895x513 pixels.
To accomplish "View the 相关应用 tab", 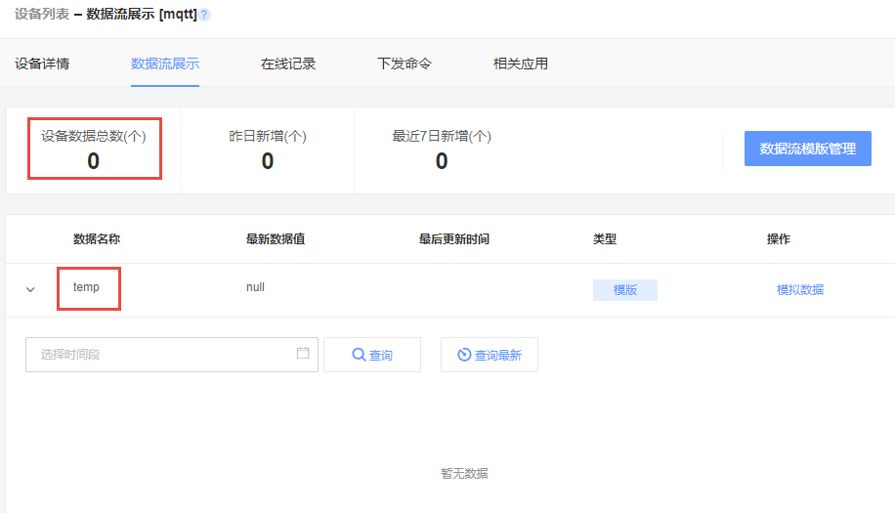I will pyautogui.click(x=521, y=64).
